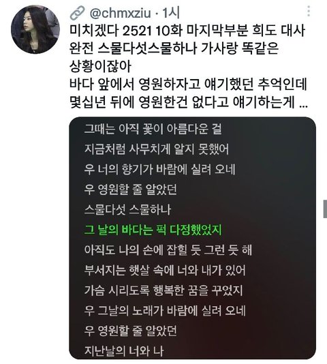Expand the truncated tweet text ellipsis
The width and height of the screenshot is (327, 364).
(x=304, y=106)
